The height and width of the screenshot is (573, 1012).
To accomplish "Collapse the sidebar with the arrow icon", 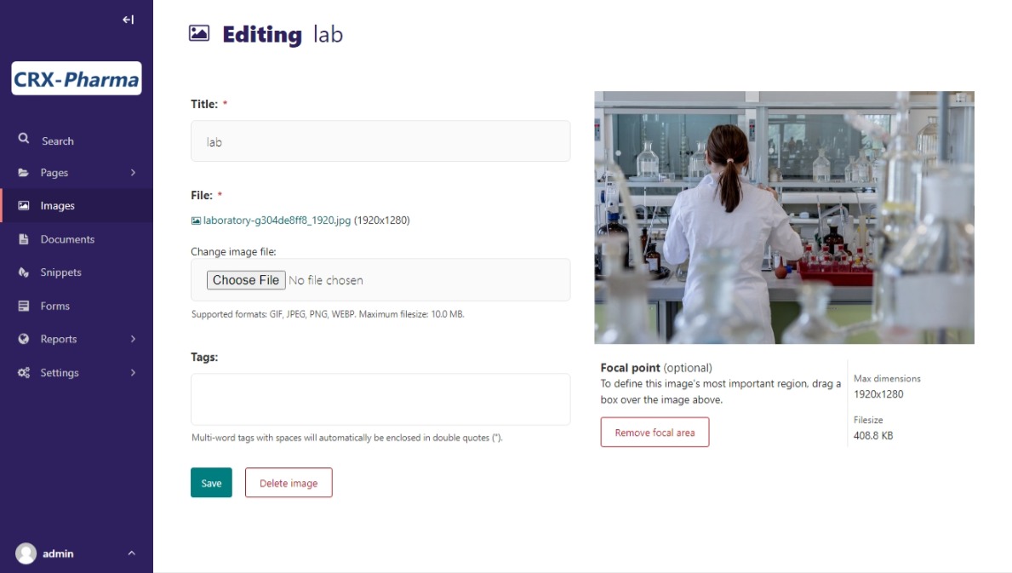I will click(128, 20).
